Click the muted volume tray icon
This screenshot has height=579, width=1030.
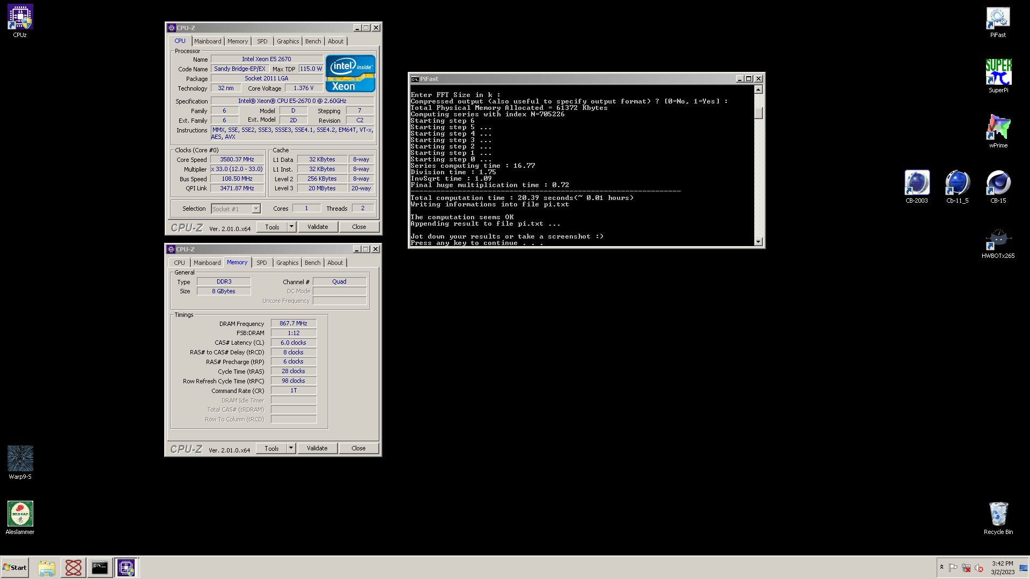click(x=979, y=568)
